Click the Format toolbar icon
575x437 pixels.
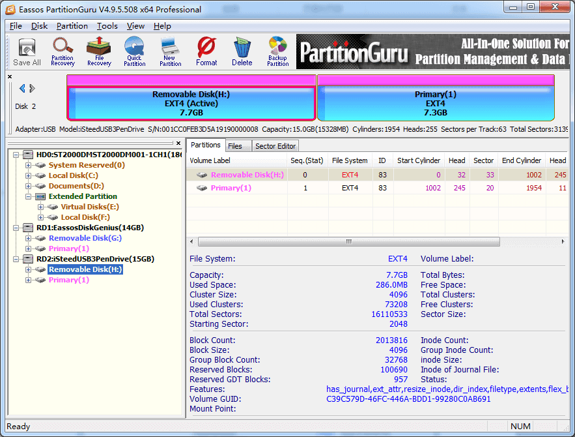click(206, 52)
